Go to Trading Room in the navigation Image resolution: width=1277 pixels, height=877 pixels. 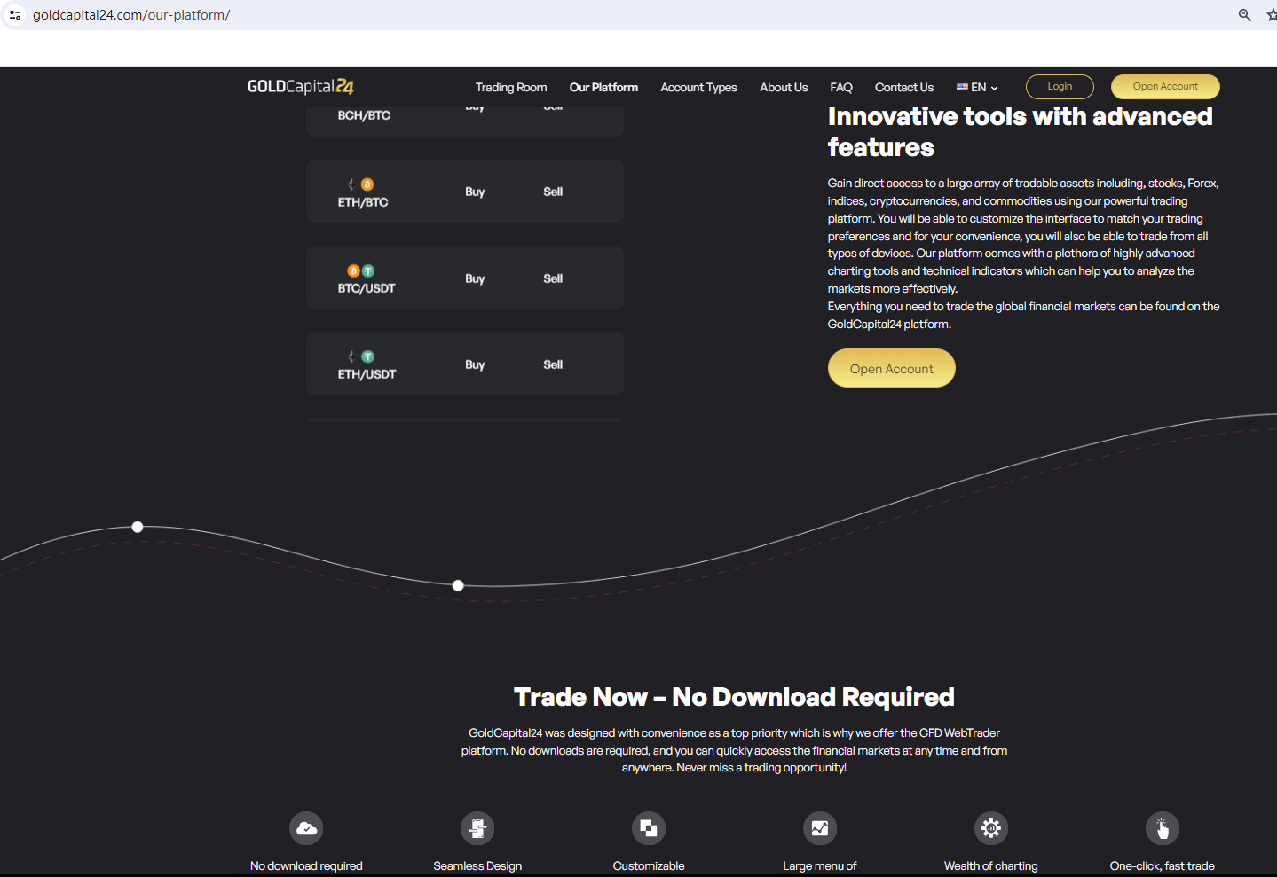pyautogui.click(x=511, y=87)
